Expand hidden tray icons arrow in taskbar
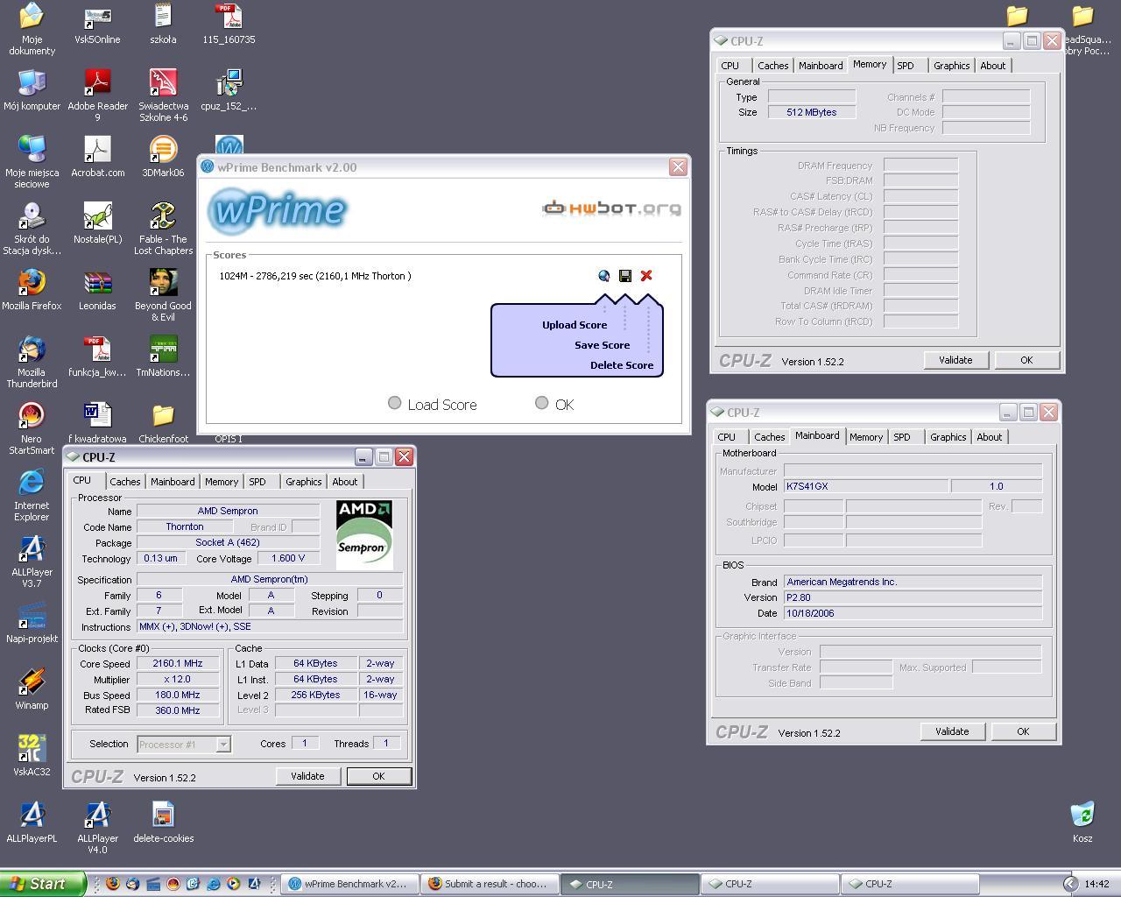Viewport: 1121px width, 897px height. [x=1070, y=884]
